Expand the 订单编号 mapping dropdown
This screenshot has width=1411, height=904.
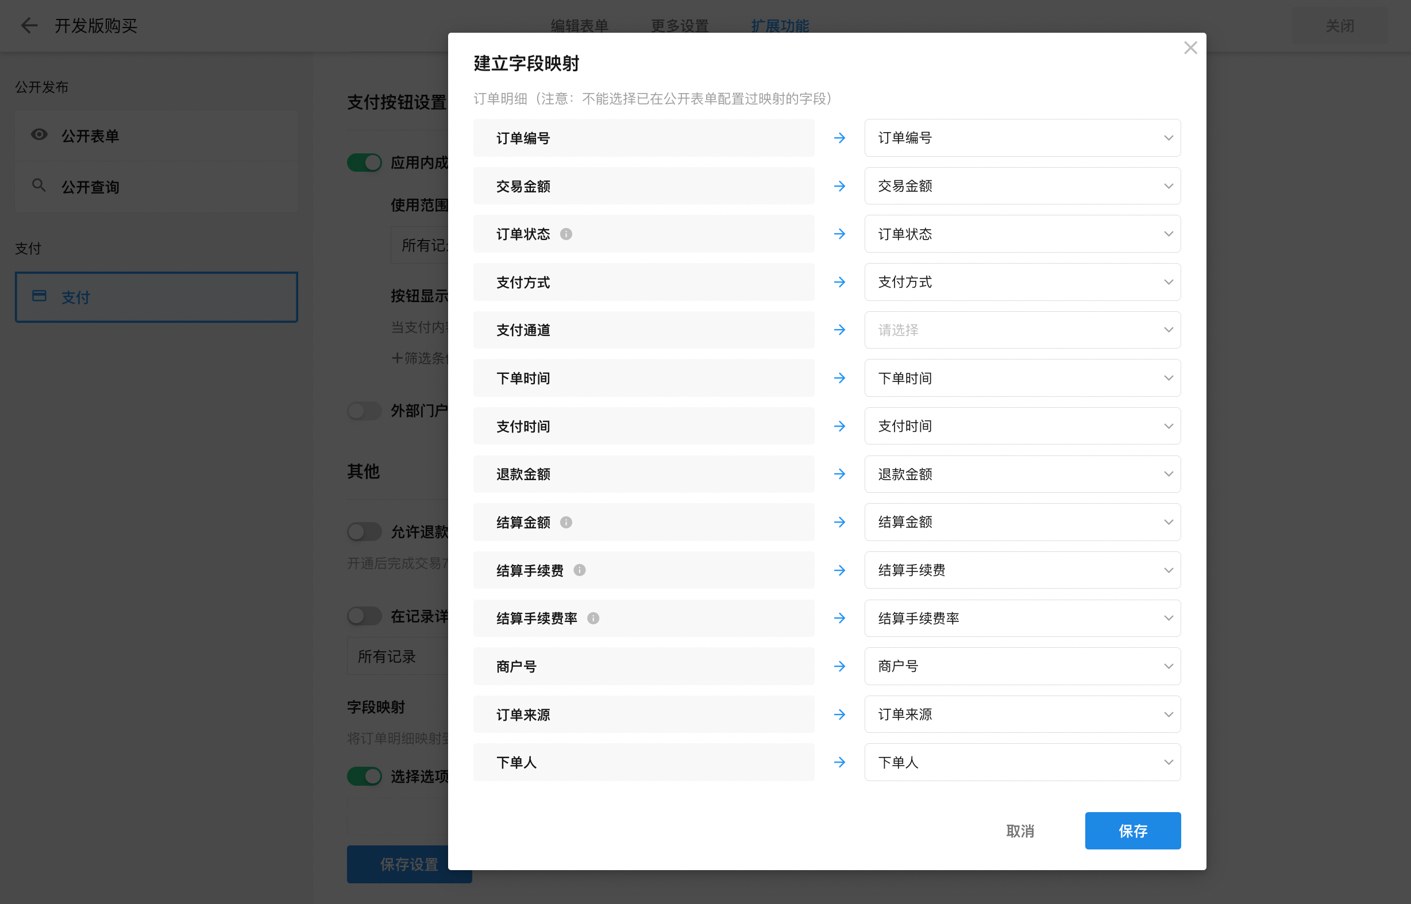(1021, 138)
